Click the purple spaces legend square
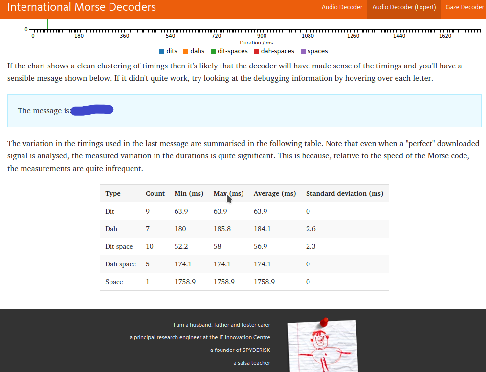 tap(303, 51)
